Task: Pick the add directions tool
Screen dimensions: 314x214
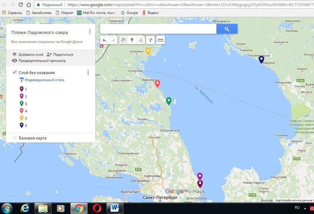Action: pyautogui.click(x=150, y=40)
